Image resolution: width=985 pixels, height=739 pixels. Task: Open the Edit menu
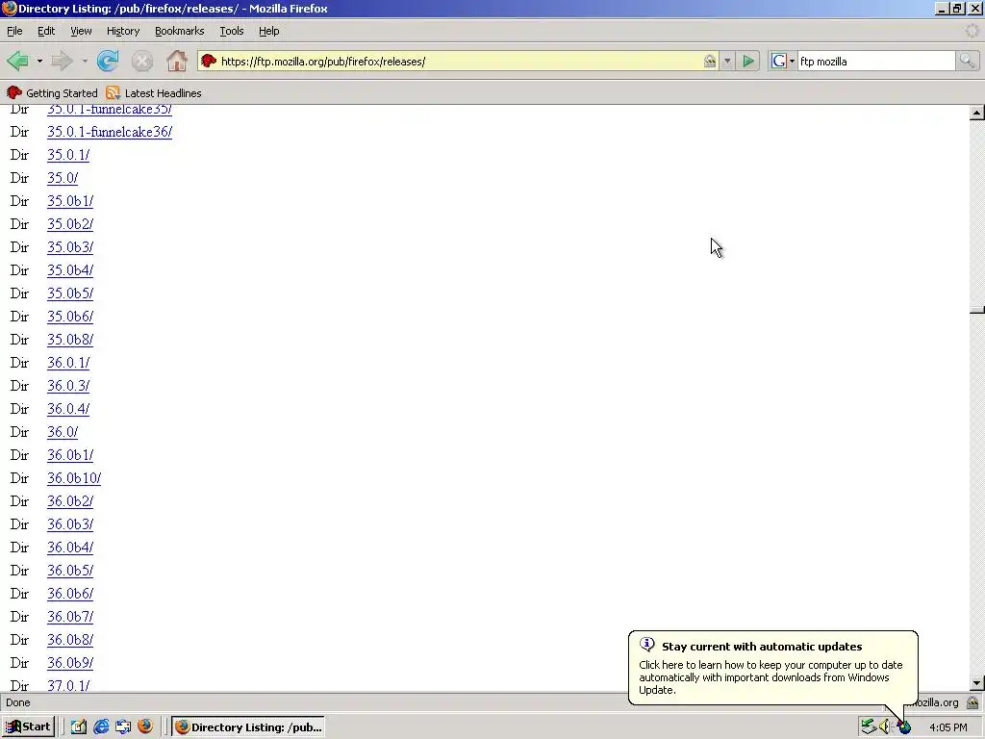tap(46, 31)
